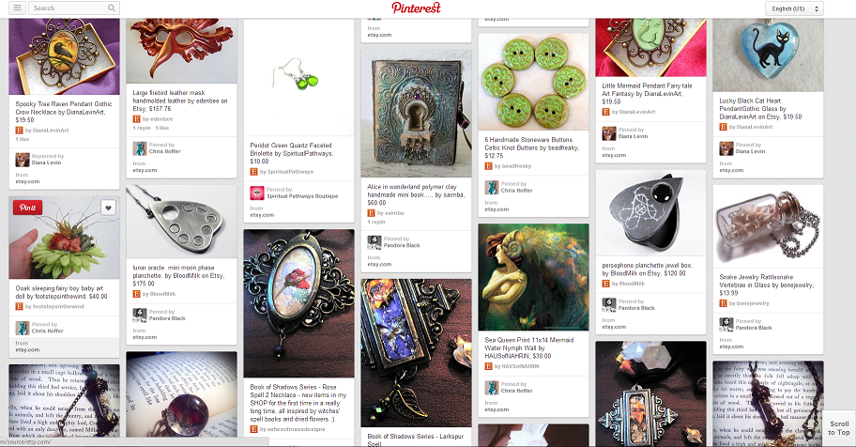856x447 pixels.
Task: Click Pandora Black avatar under lunar oracle pin
Action: (x=139, y=316)
